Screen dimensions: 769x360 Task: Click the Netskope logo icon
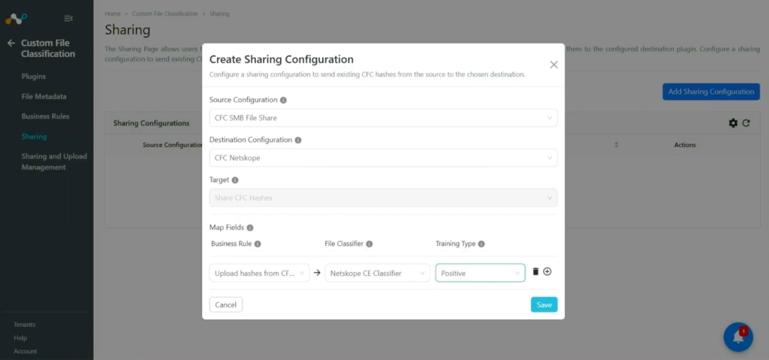17,19
